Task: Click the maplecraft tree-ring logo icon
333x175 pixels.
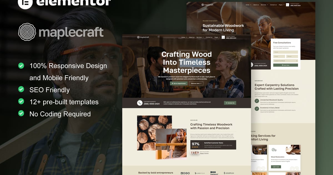Action: pos(27,32)
